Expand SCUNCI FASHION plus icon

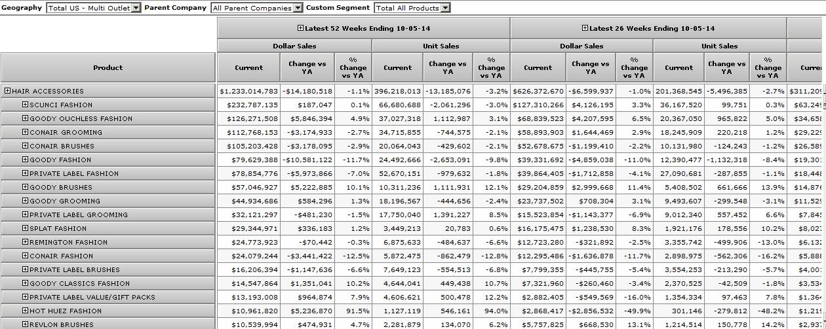(26, 105)
